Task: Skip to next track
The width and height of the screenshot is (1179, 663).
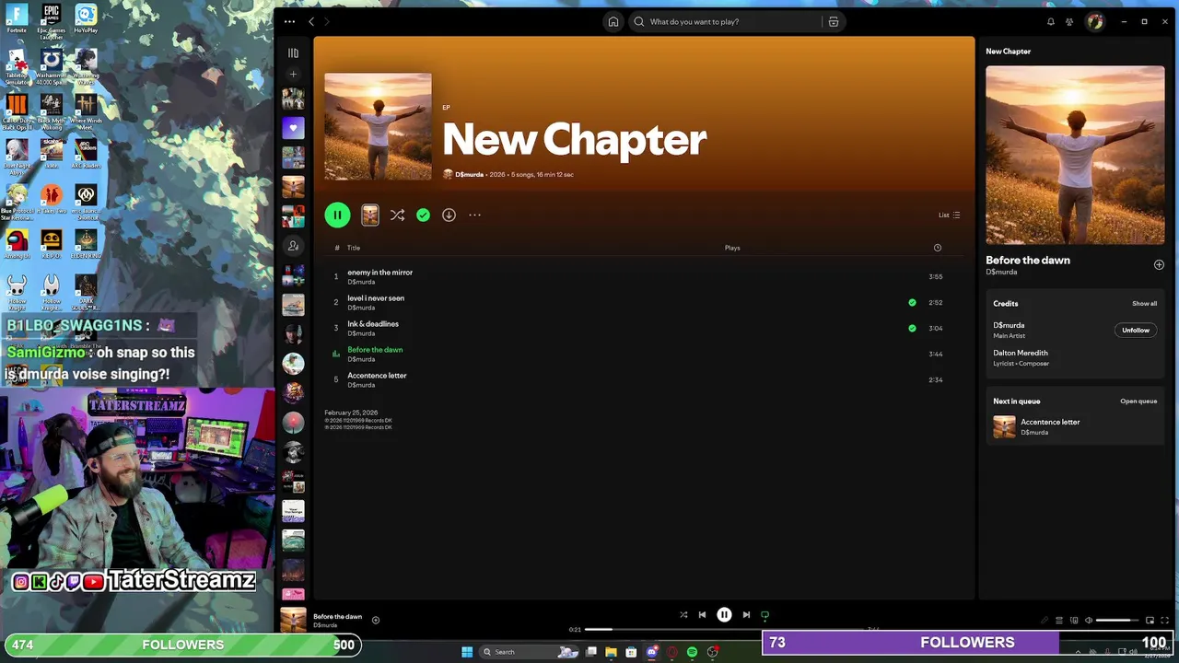Action: coord(746,614)
